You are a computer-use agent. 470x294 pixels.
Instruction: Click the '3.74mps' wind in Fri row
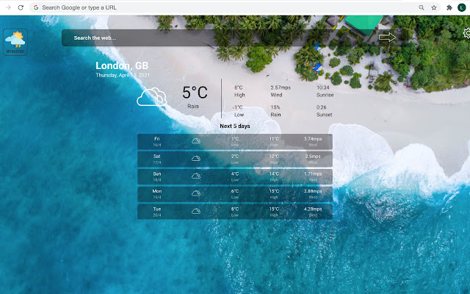coord(313,139)
